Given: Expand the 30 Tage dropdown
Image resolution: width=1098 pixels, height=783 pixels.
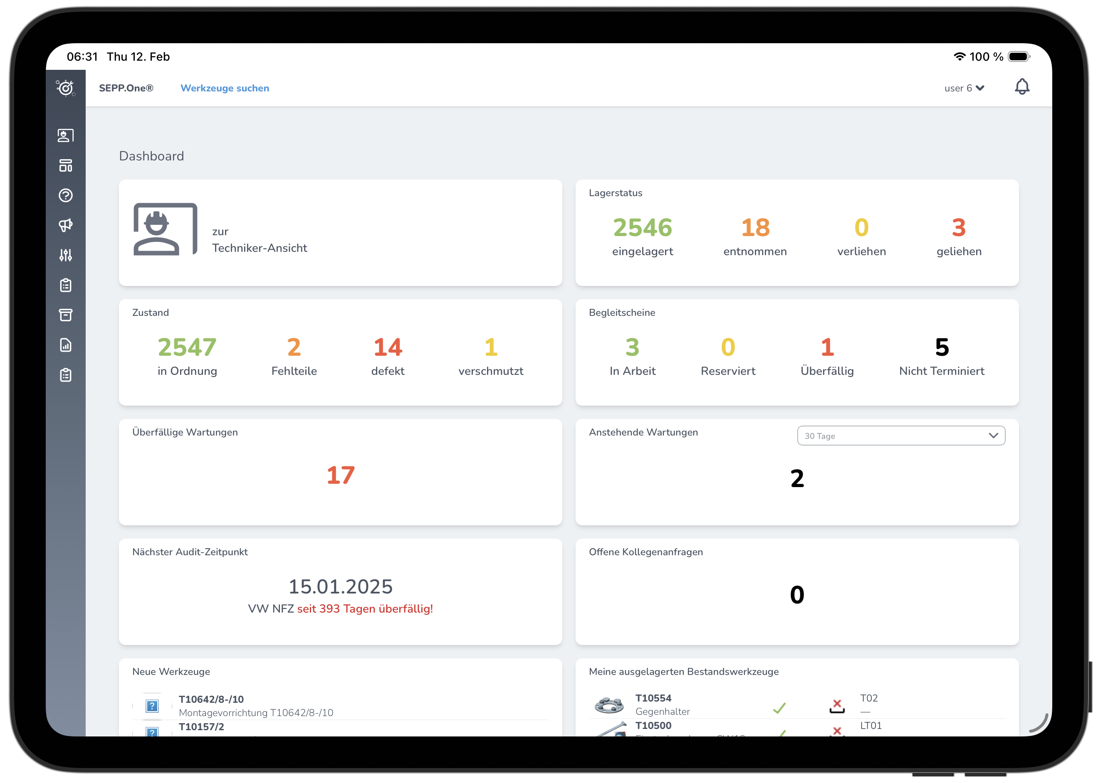Looking at the screenshot, I should (901, 436).
